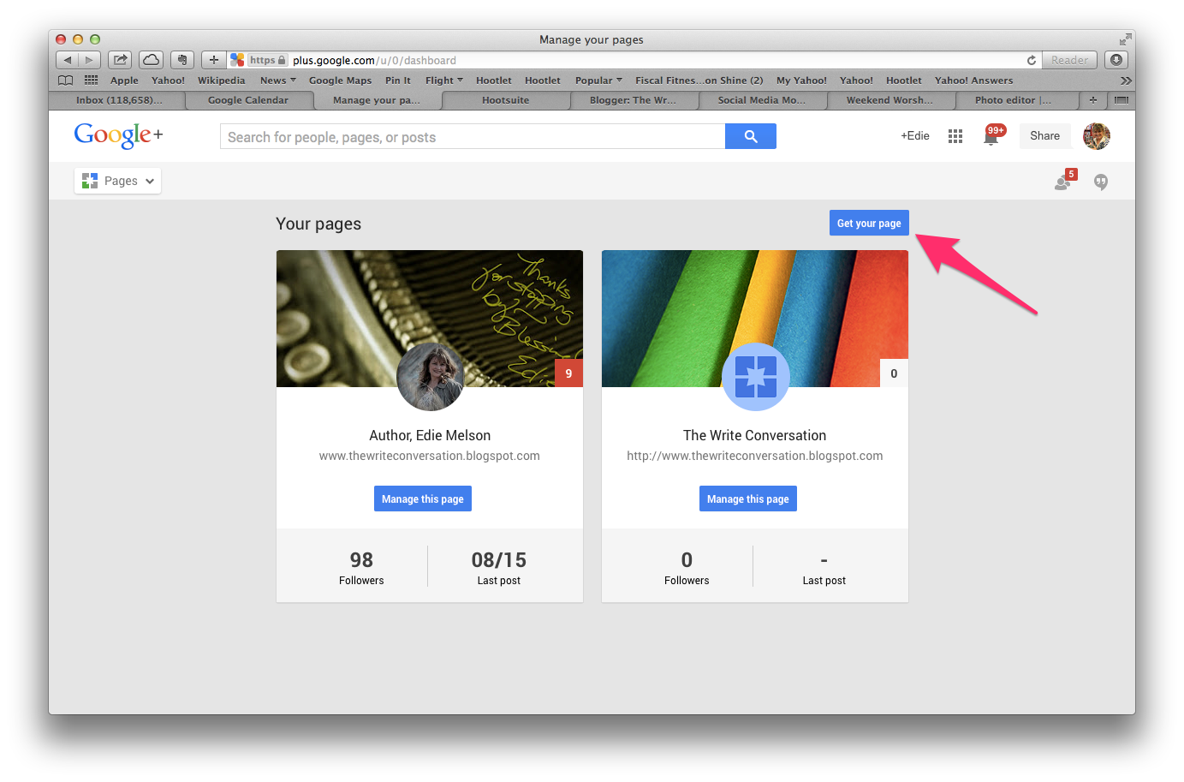Open the people notifications icon with 5 badge
Screen dimensions: 1184x782
click(x=1064, y=181)
